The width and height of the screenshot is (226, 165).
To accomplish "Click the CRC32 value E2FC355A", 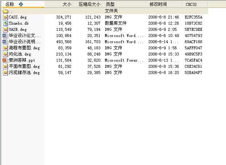I will click(193, 17).
